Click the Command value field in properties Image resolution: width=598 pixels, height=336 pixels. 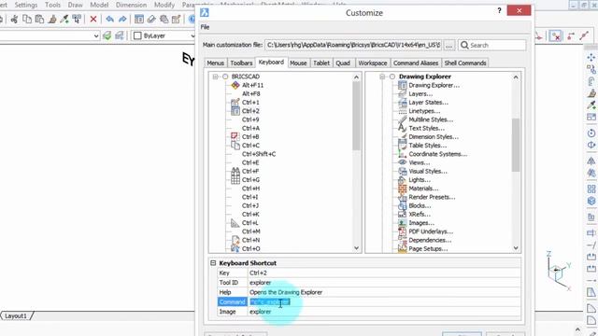pyautogui.click(x=384, y=301)
